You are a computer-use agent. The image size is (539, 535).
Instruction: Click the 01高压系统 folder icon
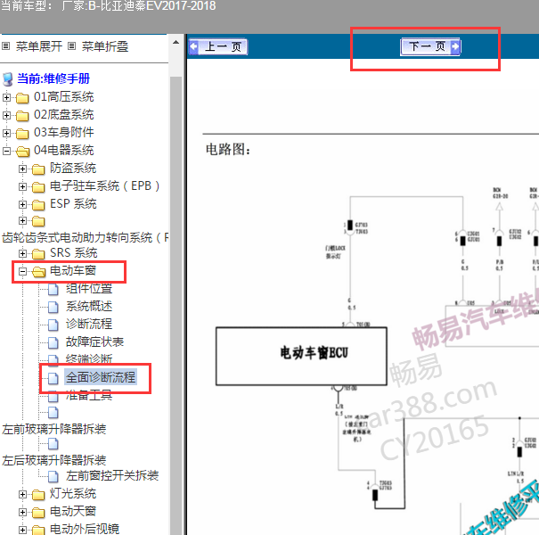pyautogui.click(x=22, y=98)
